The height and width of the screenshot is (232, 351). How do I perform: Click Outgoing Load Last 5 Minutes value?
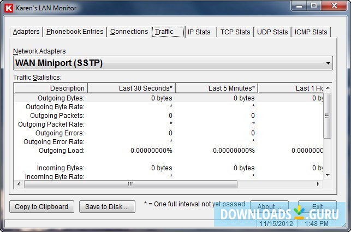234,151
